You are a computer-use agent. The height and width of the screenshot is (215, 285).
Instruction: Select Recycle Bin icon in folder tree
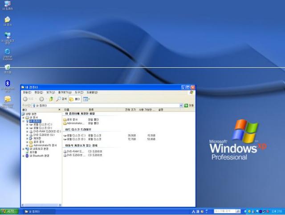27,152
